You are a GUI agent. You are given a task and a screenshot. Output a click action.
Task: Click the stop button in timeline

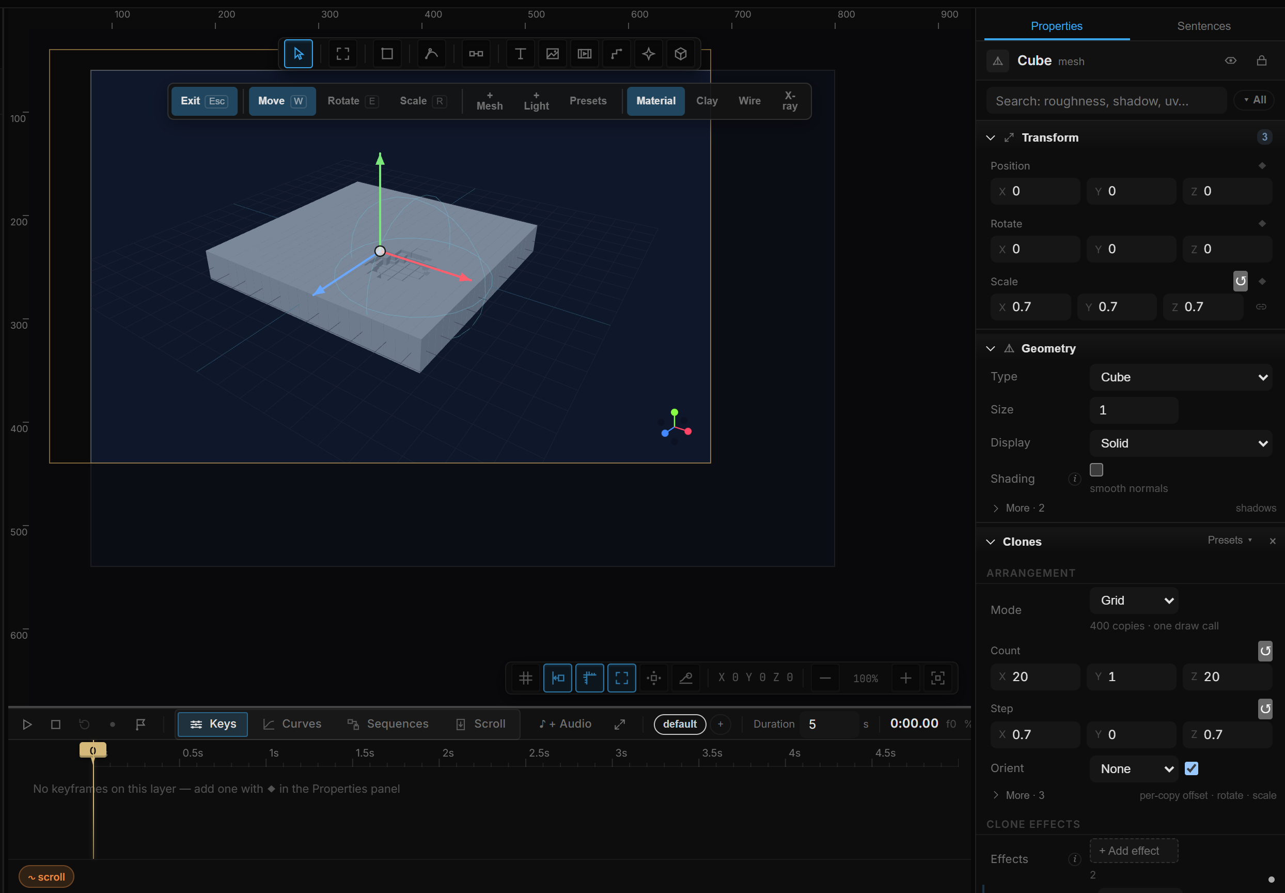click(55, 725)
